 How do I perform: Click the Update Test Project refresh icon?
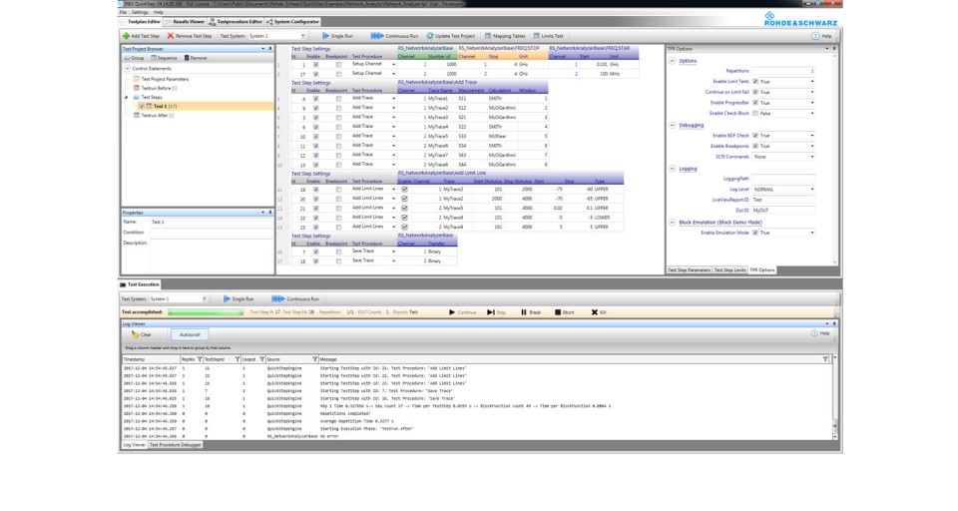coord(430,36)
